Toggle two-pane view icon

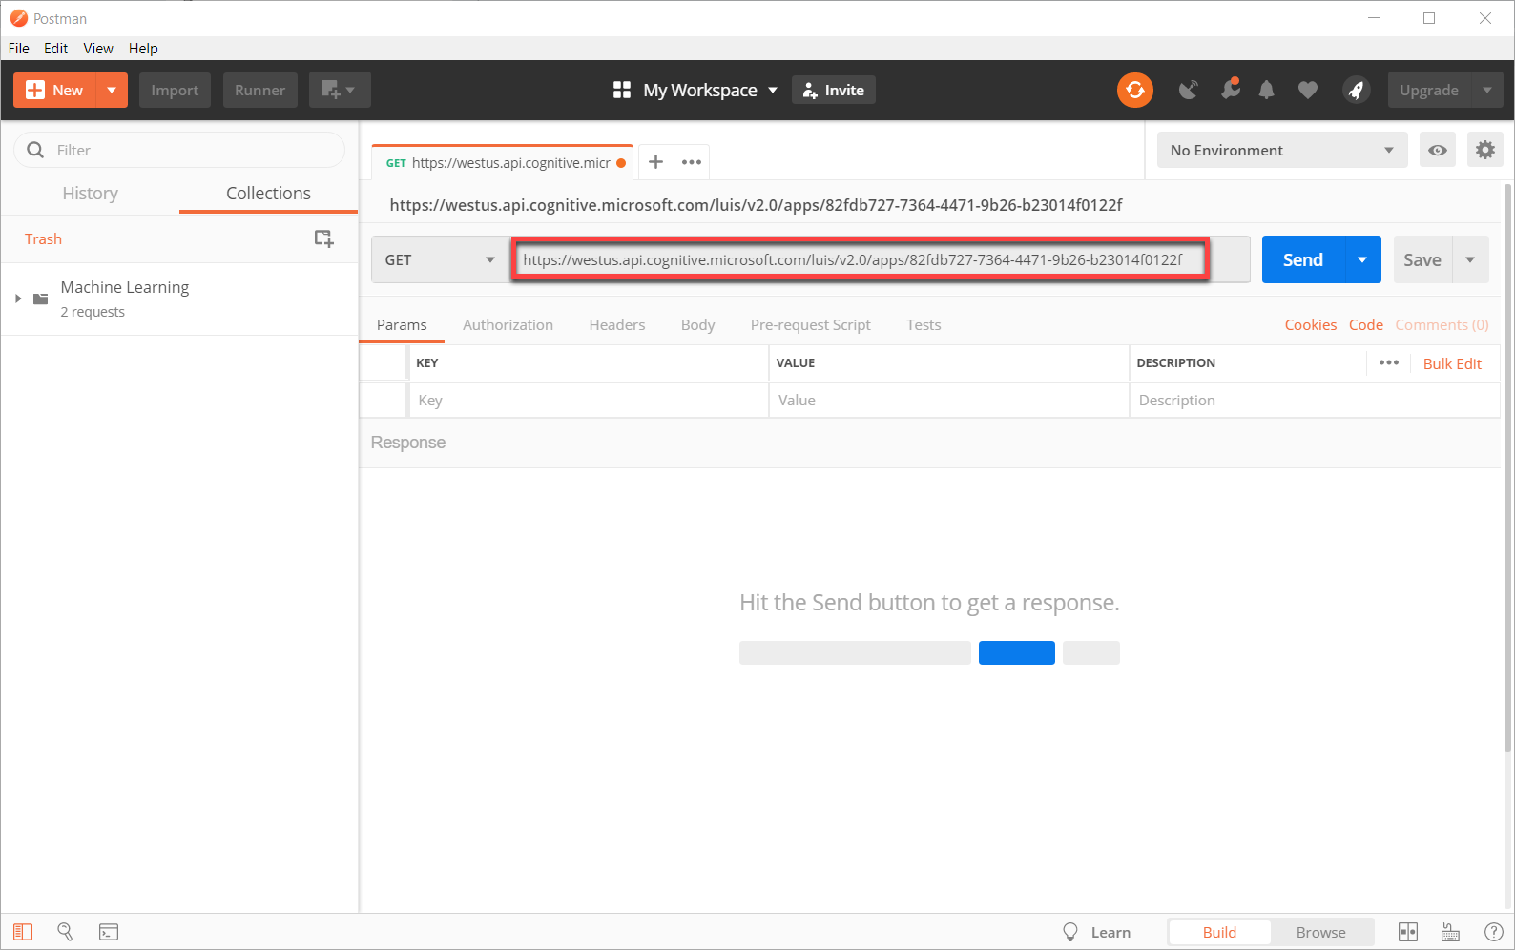1408,932
